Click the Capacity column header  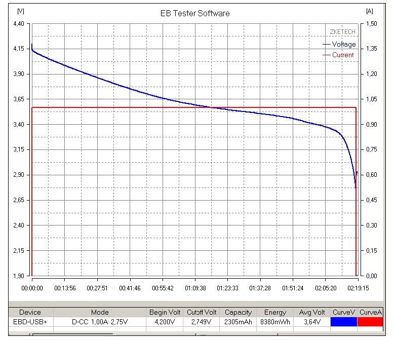coord(238,312)
